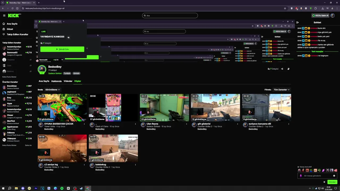Select the Klipler tab

point(78,81)
